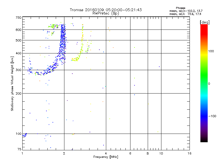Click the "Stationary phase Virtual Height [km]" axis title
The width and height of the screenshot is (223, 167).
tap(12, 83)
